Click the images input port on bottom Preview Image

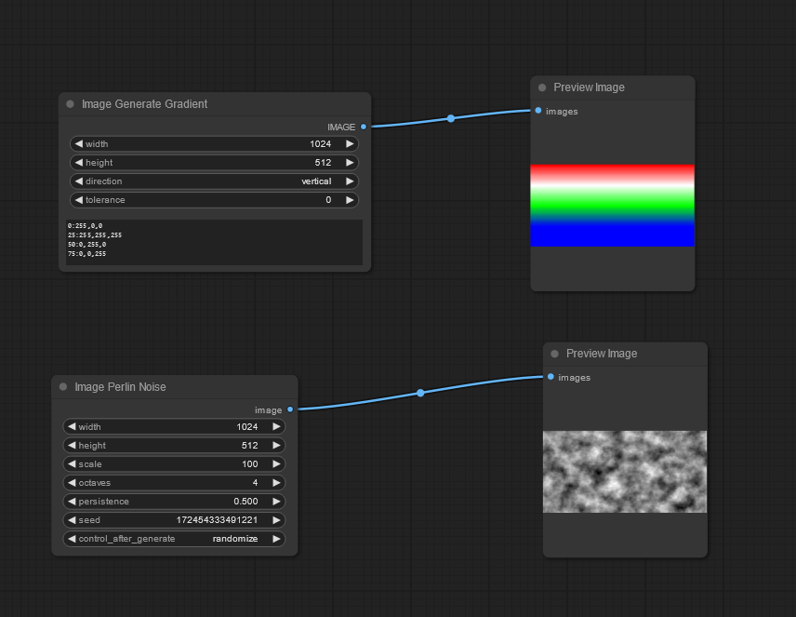tap(549, 378)
